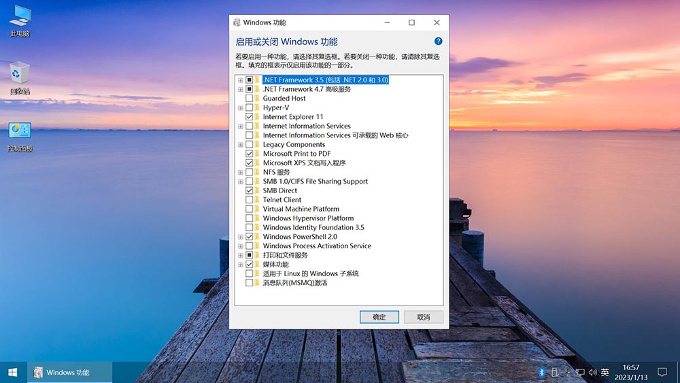The width and height of the screenshot is (680, 383).
Task: Select the Telnet Client label
Action: [x=282, y=199]
